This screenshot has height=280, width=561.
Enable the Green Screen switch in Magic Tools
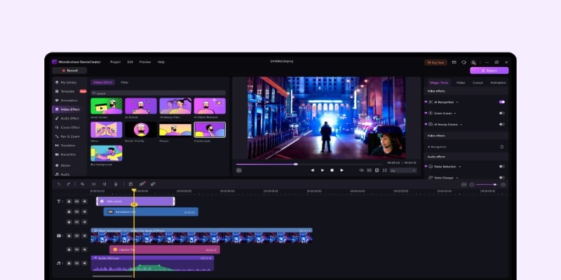pyautogui.click(x=501, y=113)
